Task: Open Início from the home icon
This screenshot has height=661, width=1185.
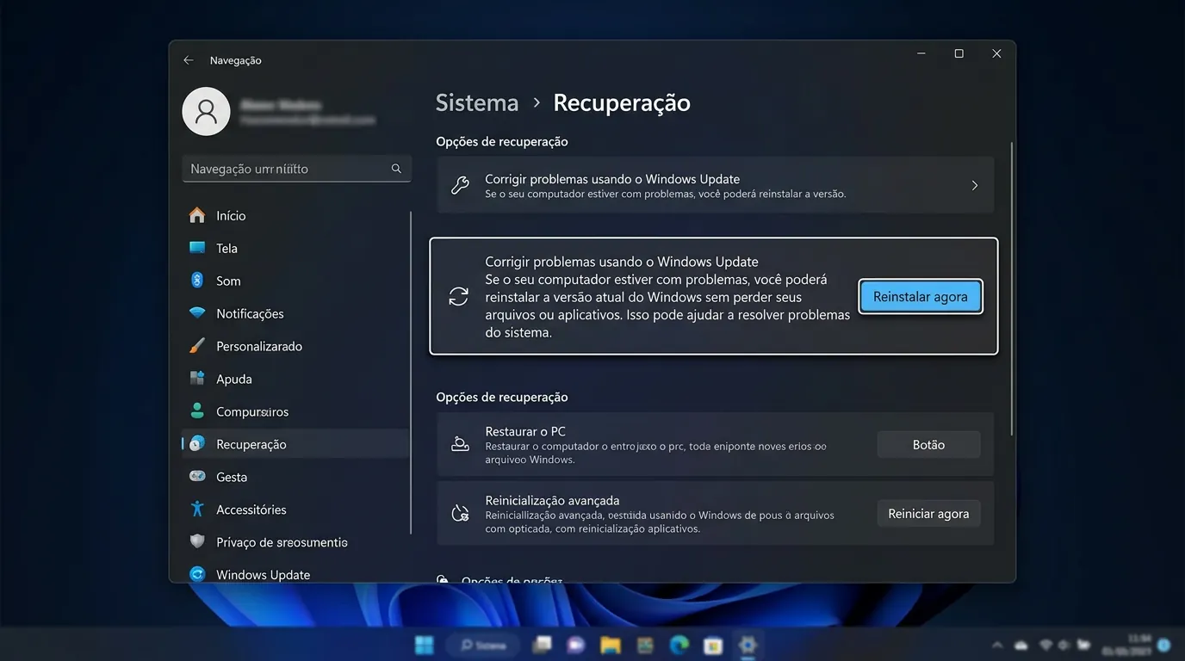Action: pyautogui.click(x=197, y=215)
